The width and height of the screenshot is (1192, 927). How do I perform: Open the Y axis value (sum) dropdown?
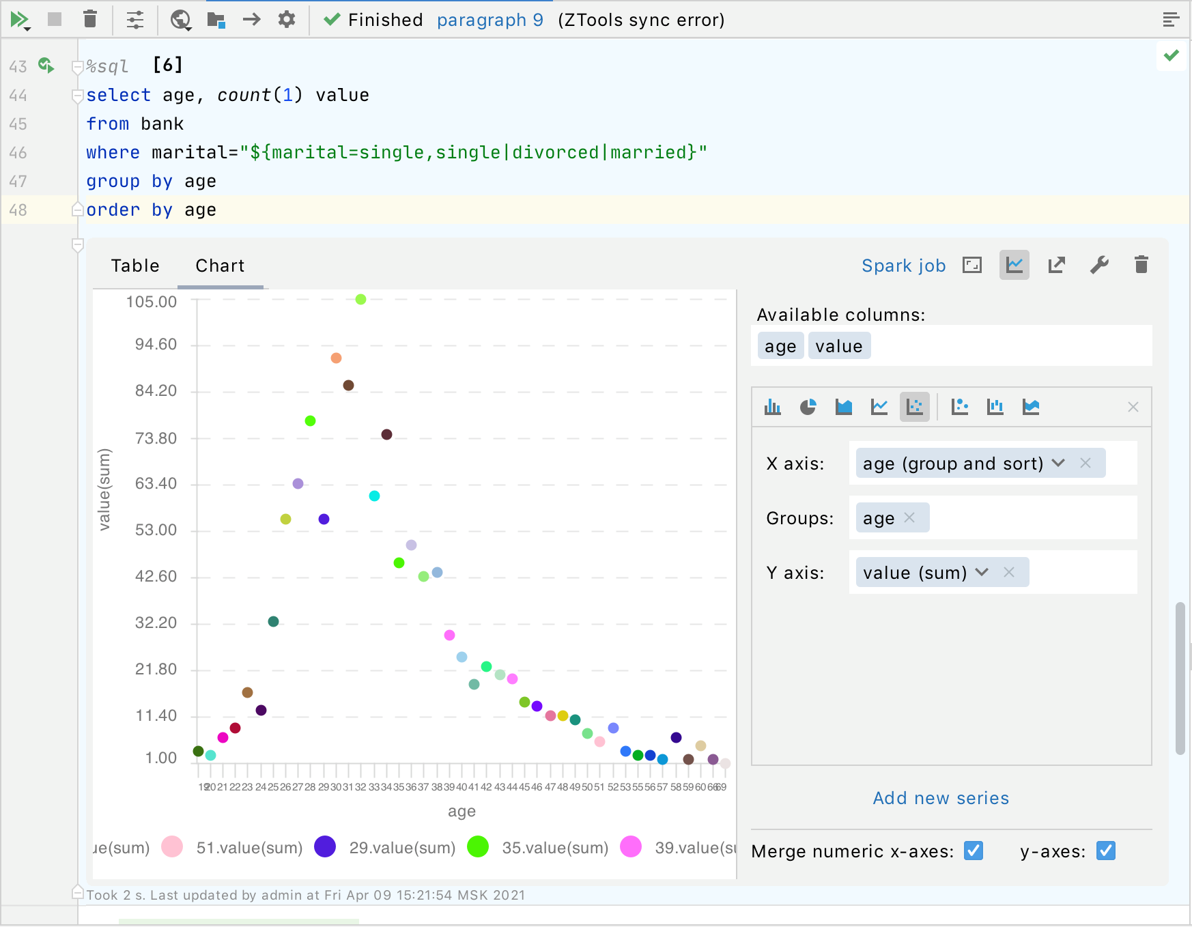(982, 572)
